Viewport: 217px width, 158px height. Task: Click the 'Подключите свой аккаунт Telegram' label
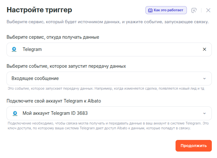pos(54,101)
